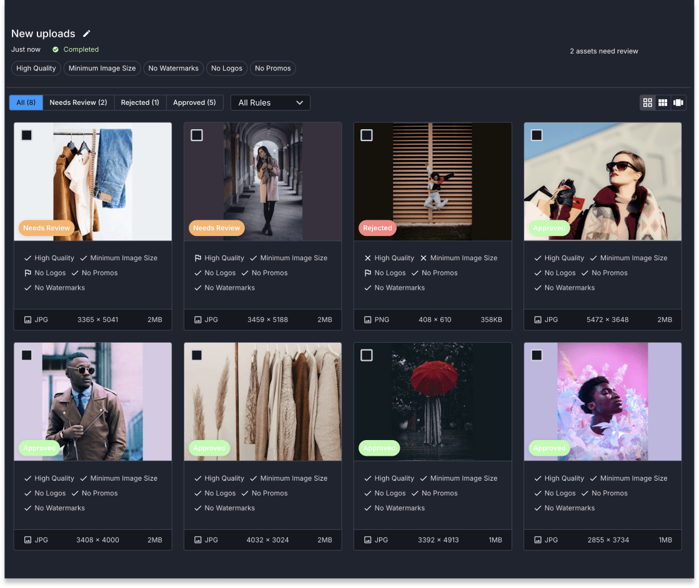Show the Approved (5) tab
Screen dimensions: 699x588
[x=194, y=102]
